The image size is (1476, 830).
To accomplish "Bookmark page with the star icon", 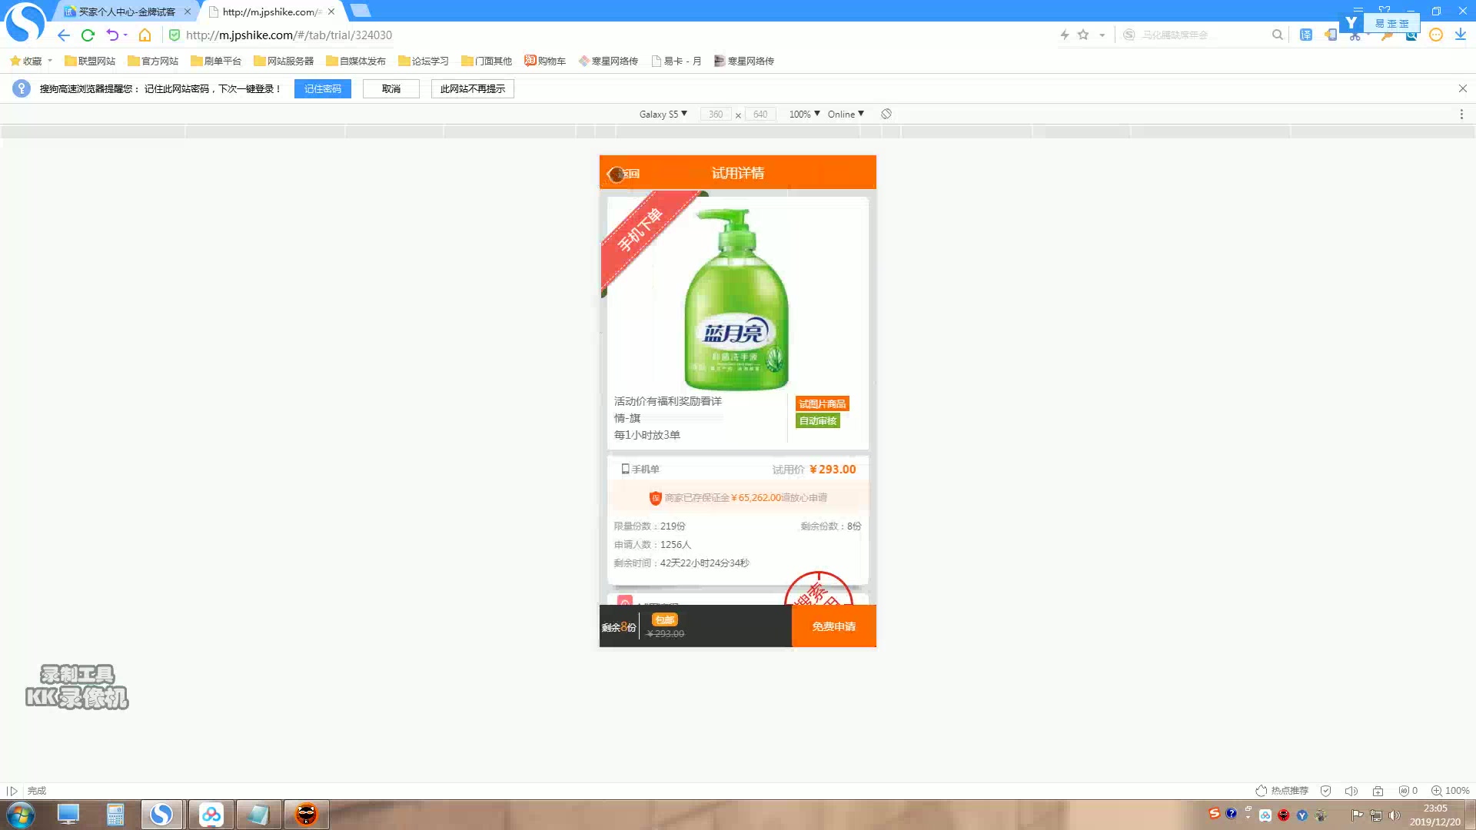I will coord(1083,35).
